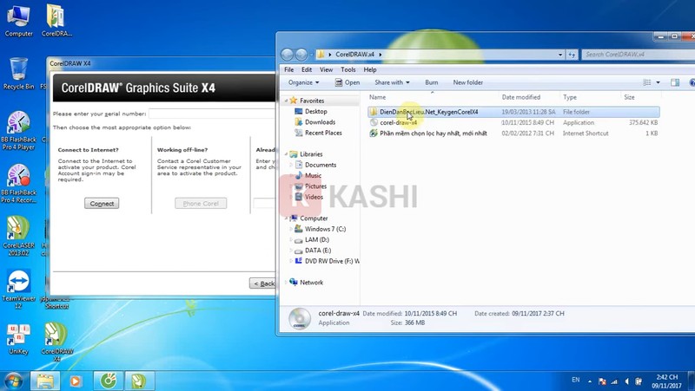This screenshot has height=391, width=695.
Task: Sort by the Date modified column header
Action: [x=520, y=97]
